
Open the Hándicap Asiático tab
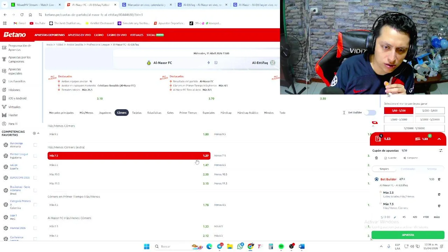point(248,113)
